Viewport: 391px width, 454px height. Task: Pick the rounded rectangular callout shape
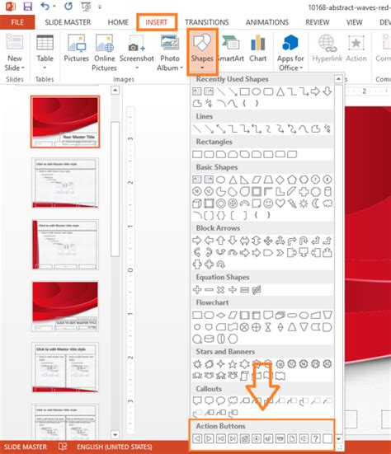coord(209,400)
